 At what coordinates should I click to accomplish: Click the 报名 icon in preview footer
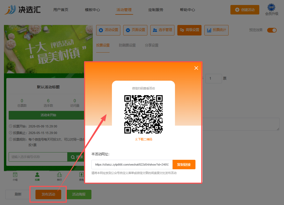pos(81,177)
